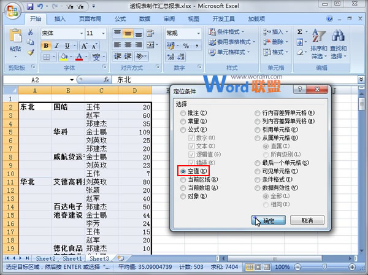
Task: Click the Office button orb
Action: [x=12, y=10]
